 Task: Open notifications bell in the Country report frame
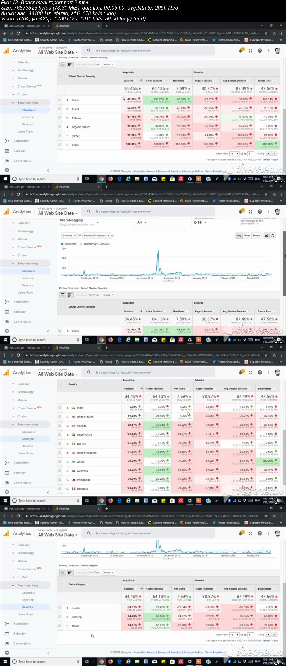point(241,372)
